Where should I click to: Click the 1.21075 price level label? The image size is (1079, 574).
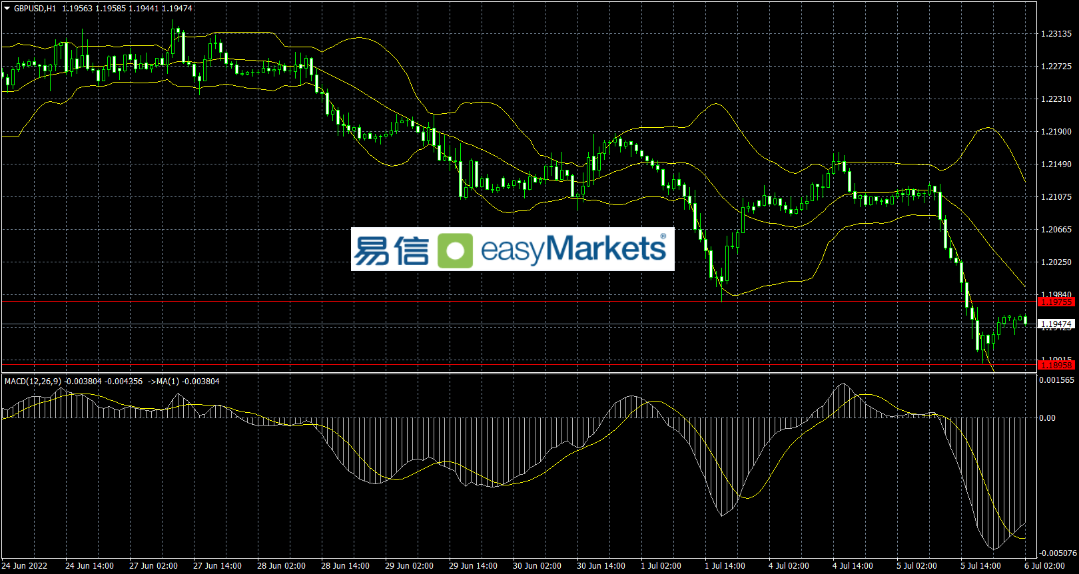pyautogui.click(x=1056, y=197)
